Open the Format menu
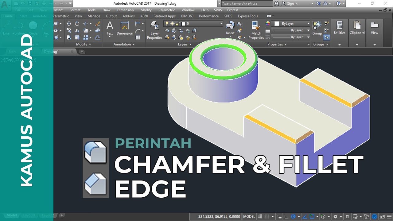 (75, 10)
